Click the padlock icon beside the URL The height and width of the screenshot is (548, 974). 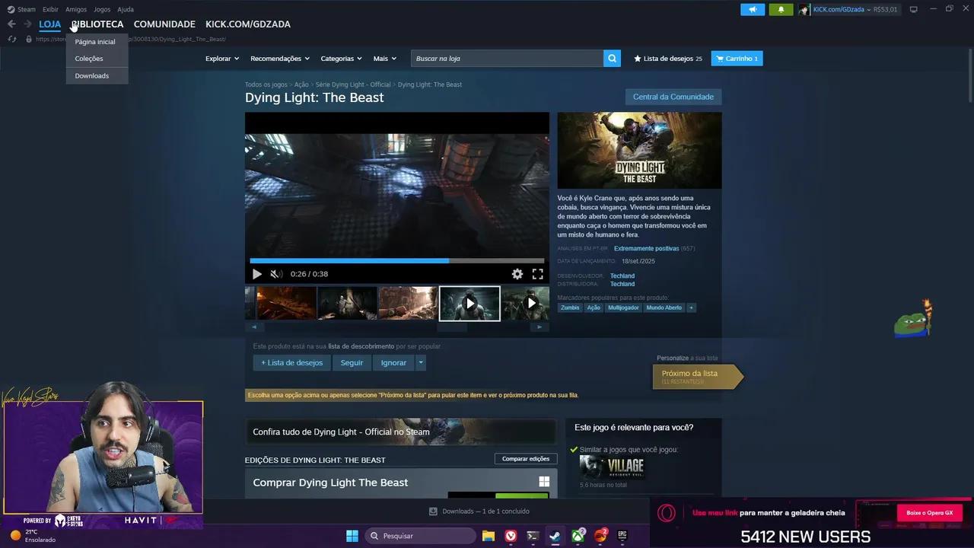28,39
